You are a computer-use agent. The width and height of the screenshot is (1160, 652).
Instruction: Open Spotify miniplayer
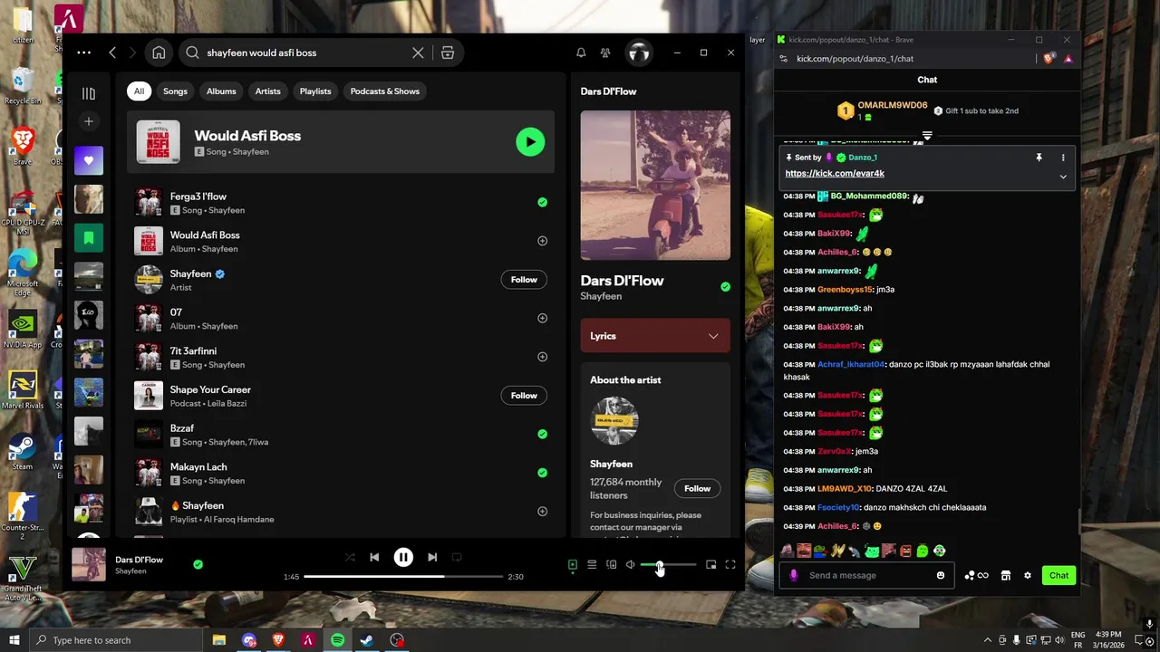click(711, 564)
